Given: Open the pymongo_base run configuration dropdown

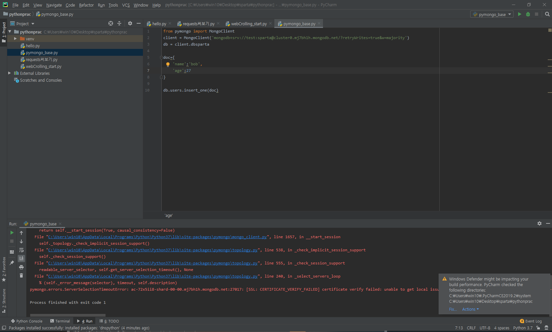Looking at the screenshot, I should [492, 14].
